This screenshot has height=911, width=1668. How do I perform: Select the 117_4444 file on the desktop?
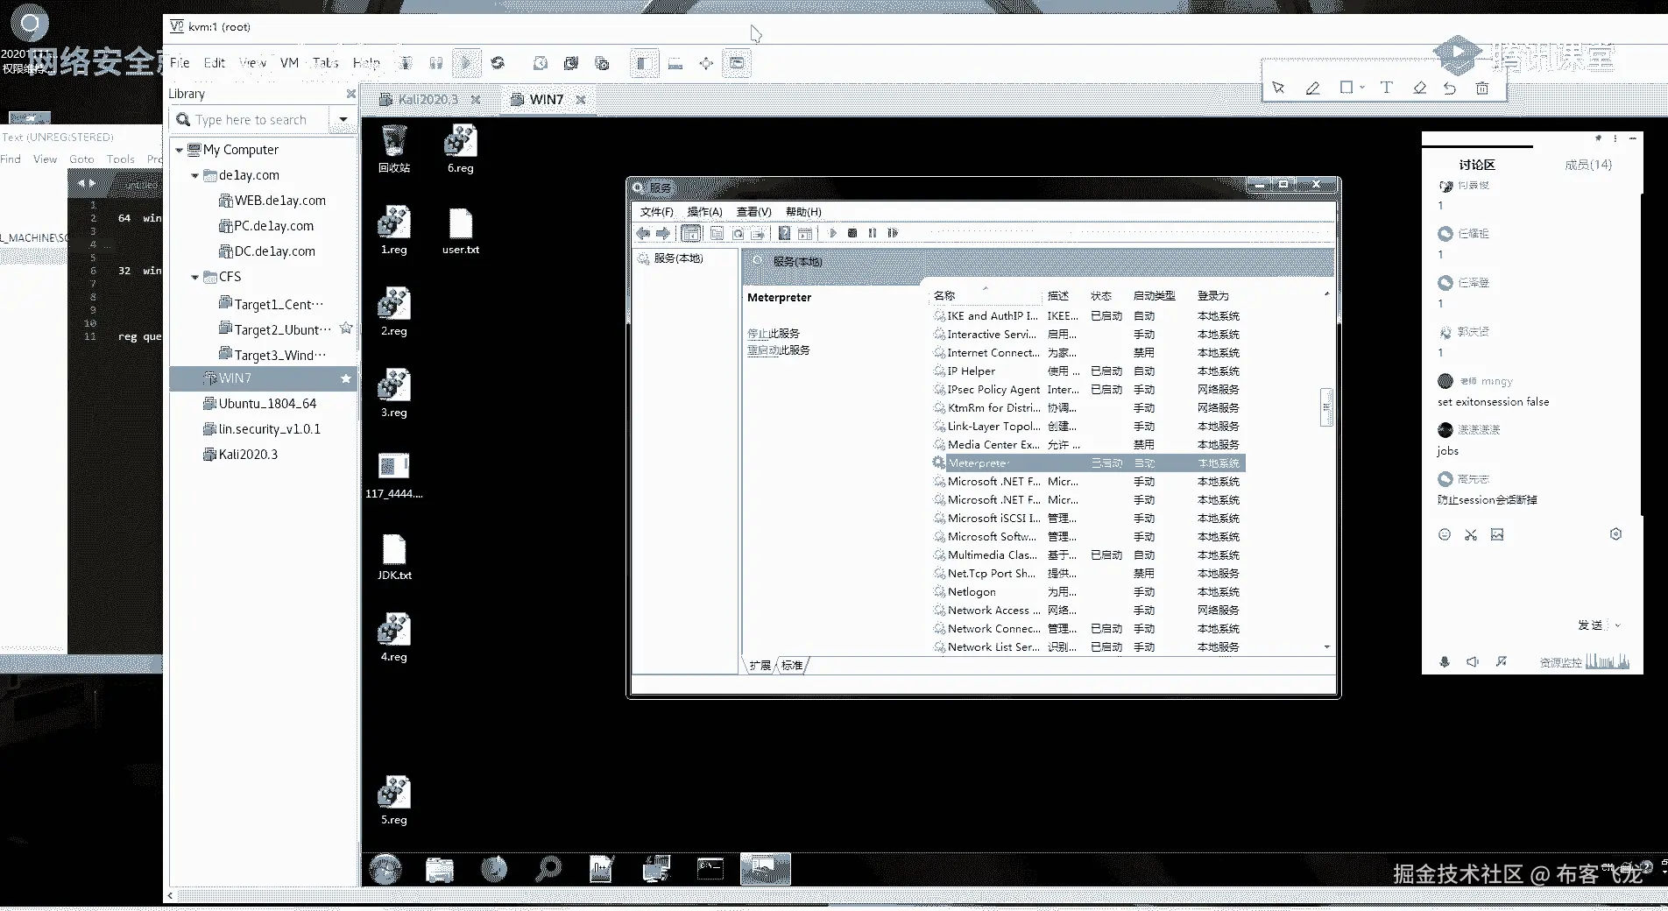click(394, 476)
